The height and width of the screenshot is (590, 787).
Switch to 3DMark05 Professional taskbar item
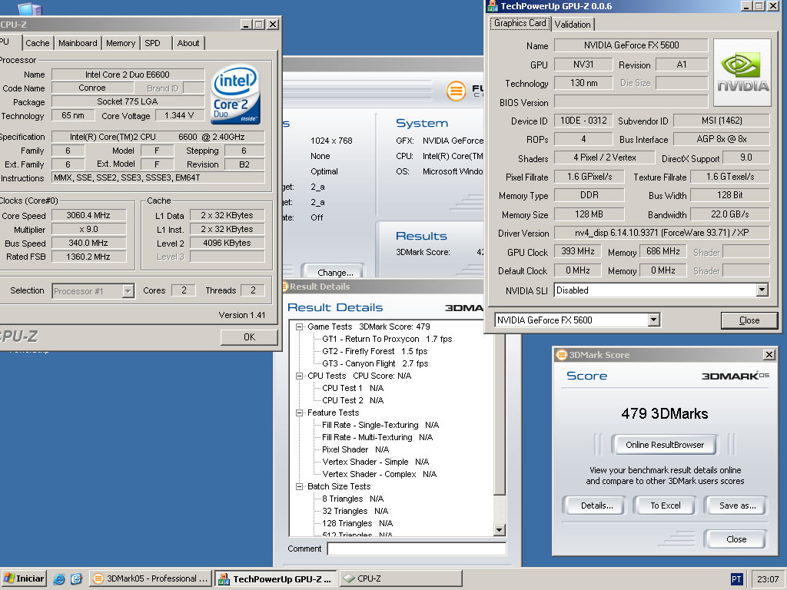(151, 578)
